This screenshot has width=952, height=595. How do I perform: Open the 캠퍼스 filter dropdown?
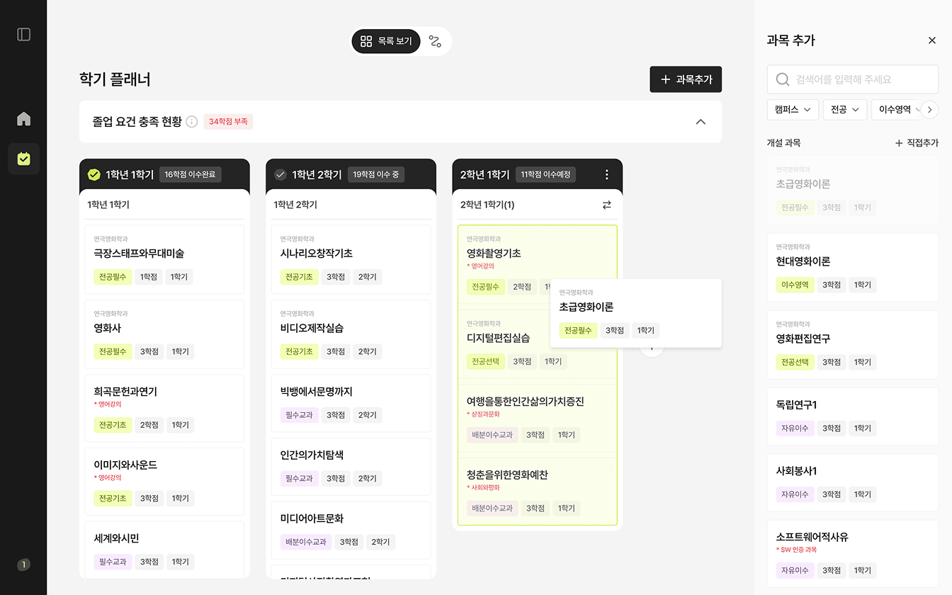793,109
